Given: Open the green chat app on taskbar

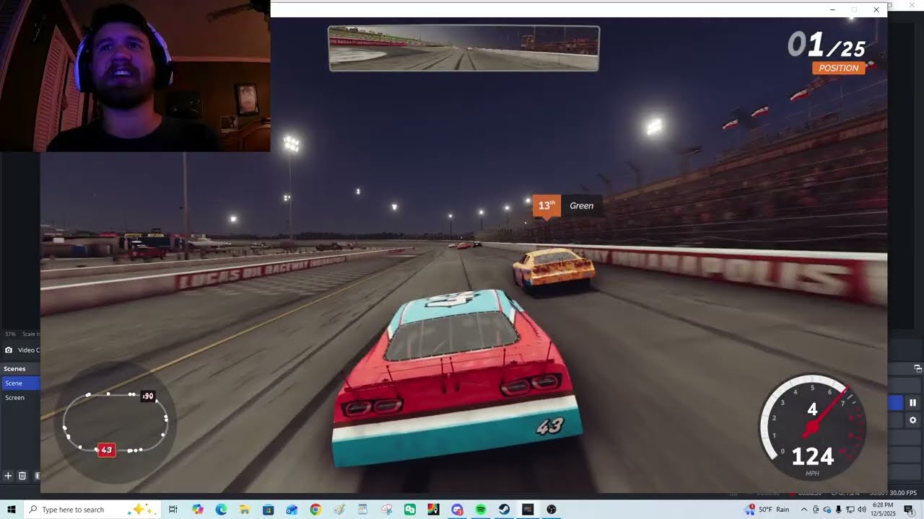Looking at the screenshot, I should (x=410, y=510).
